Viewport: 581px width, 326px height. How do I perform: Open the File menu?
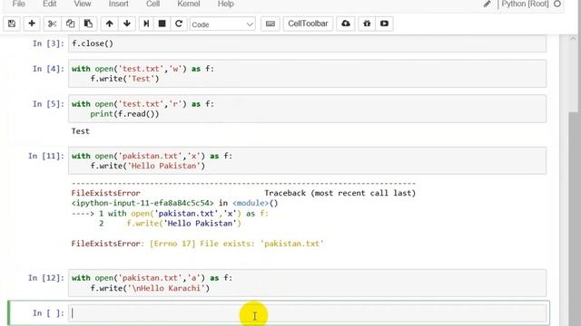18,4
